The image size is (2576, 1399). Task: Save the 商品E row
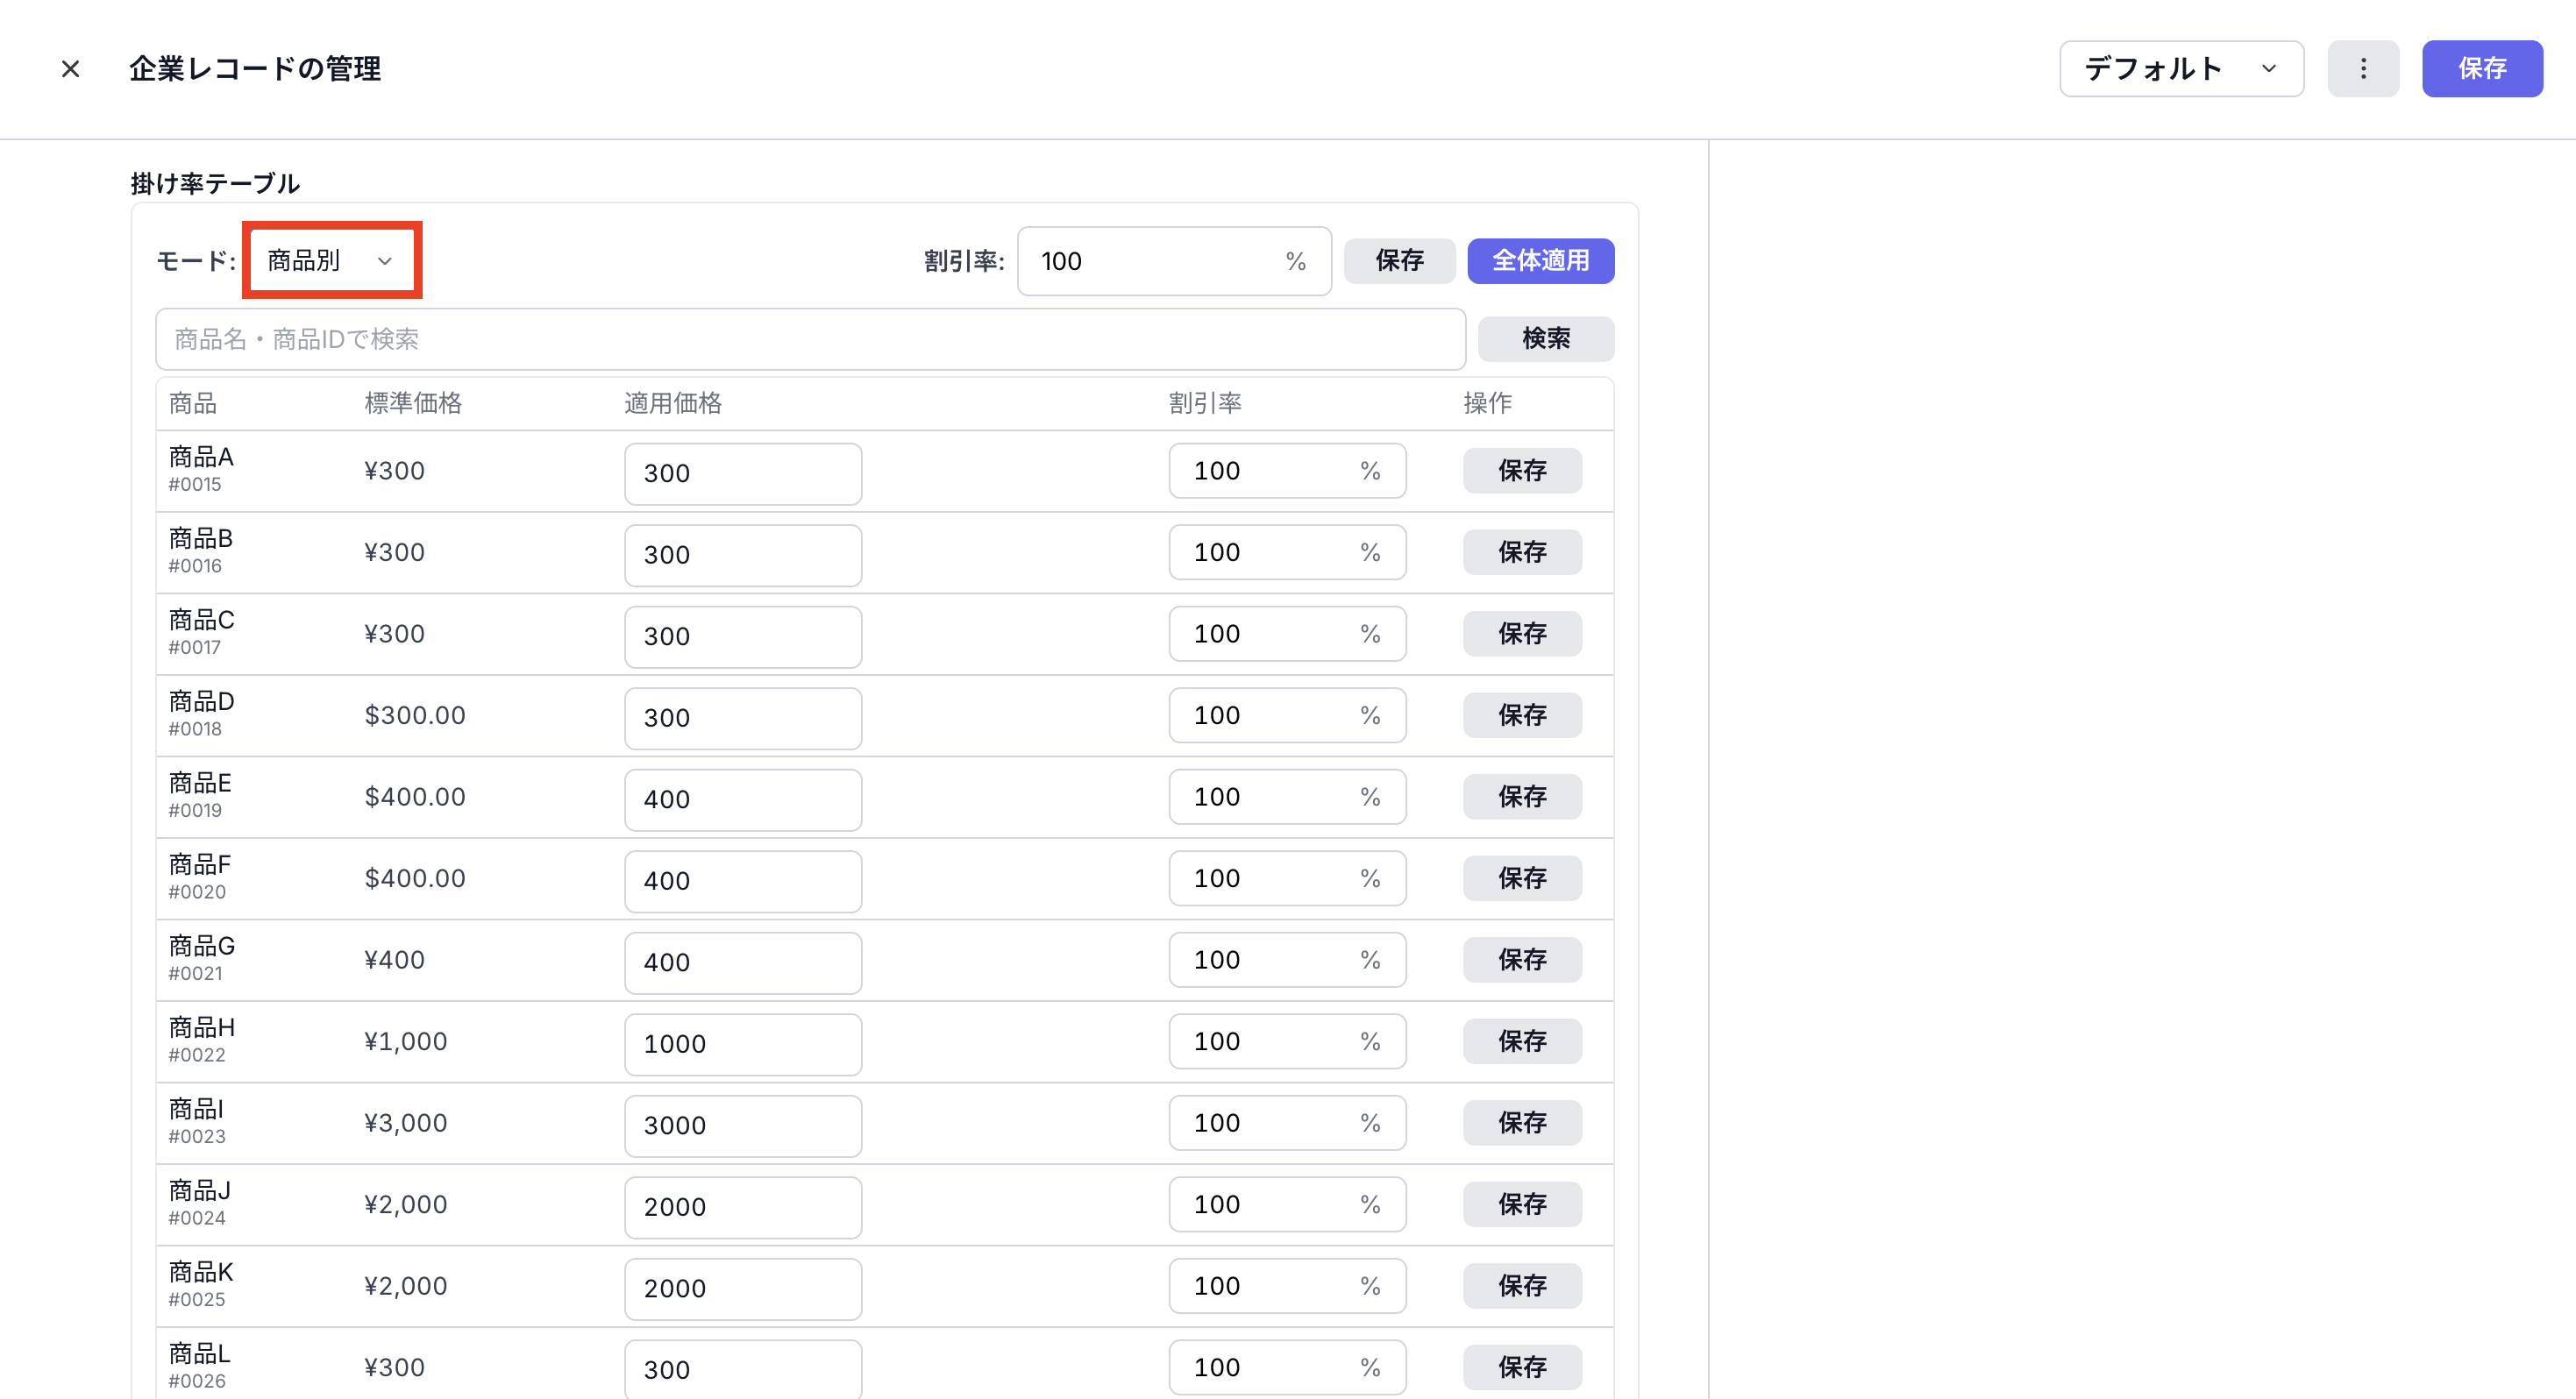[1521, 797]
